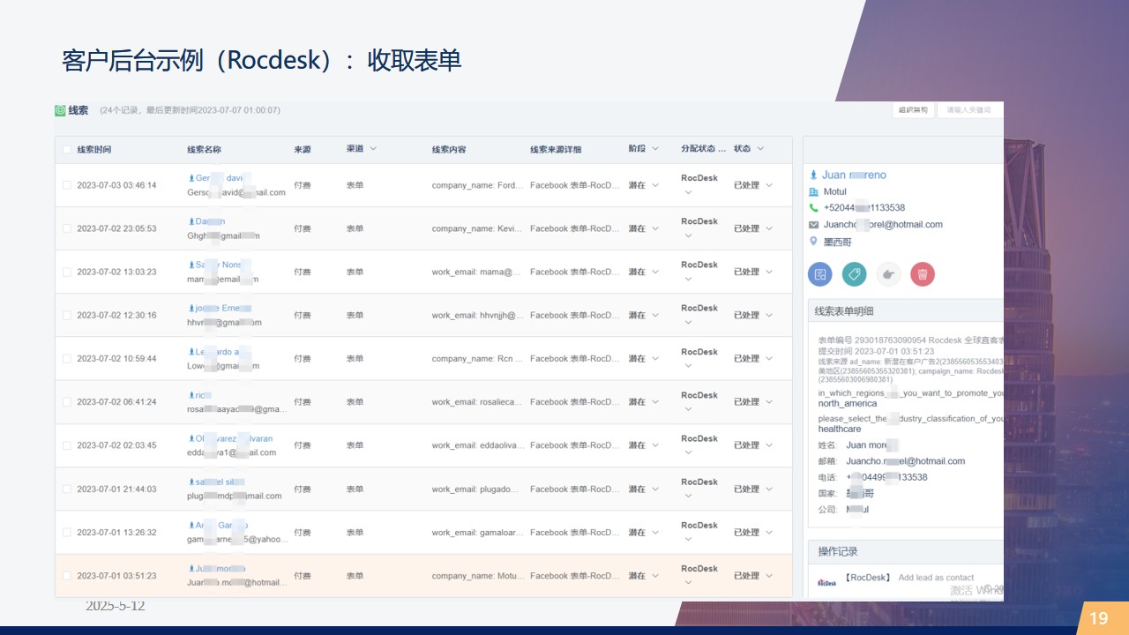Click the green phone icon in contact panel
This screenshot has height=635, width=1129.
coord(813,208)
